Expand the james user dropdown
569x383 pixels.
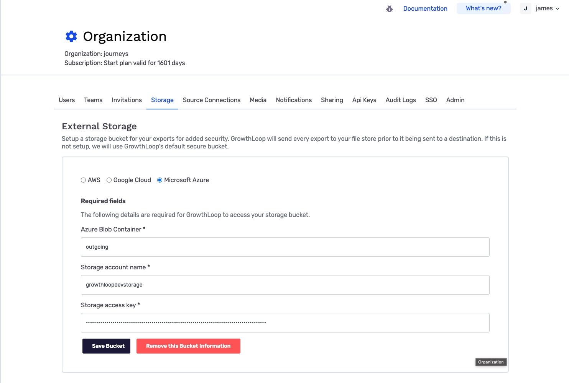[x=547, y=8]
